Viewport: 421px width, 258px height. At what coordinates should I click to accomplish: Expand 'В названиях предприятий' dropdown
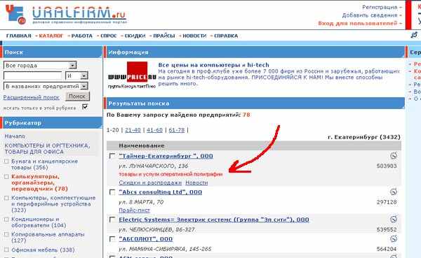[x=84, y=86]
